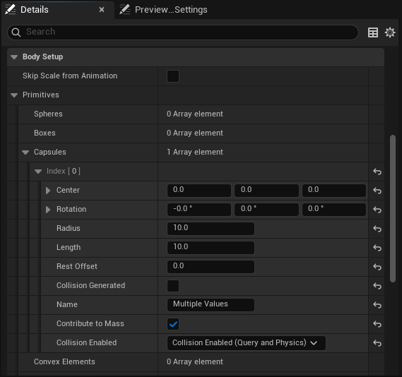Click the Center X value field
Image resolution: width=402 pixels, height=377 pixels.
tap(199, 191)
